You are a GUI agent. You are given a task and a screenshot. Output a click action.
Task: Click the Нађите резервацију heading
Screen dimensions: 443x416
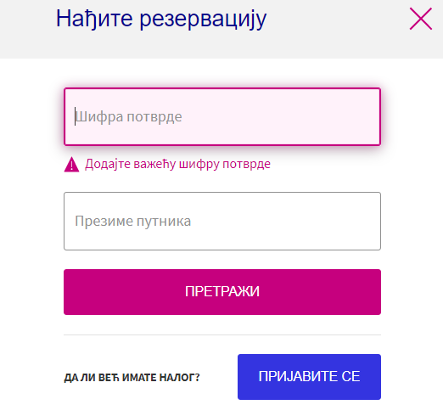(x=161, y=20)
